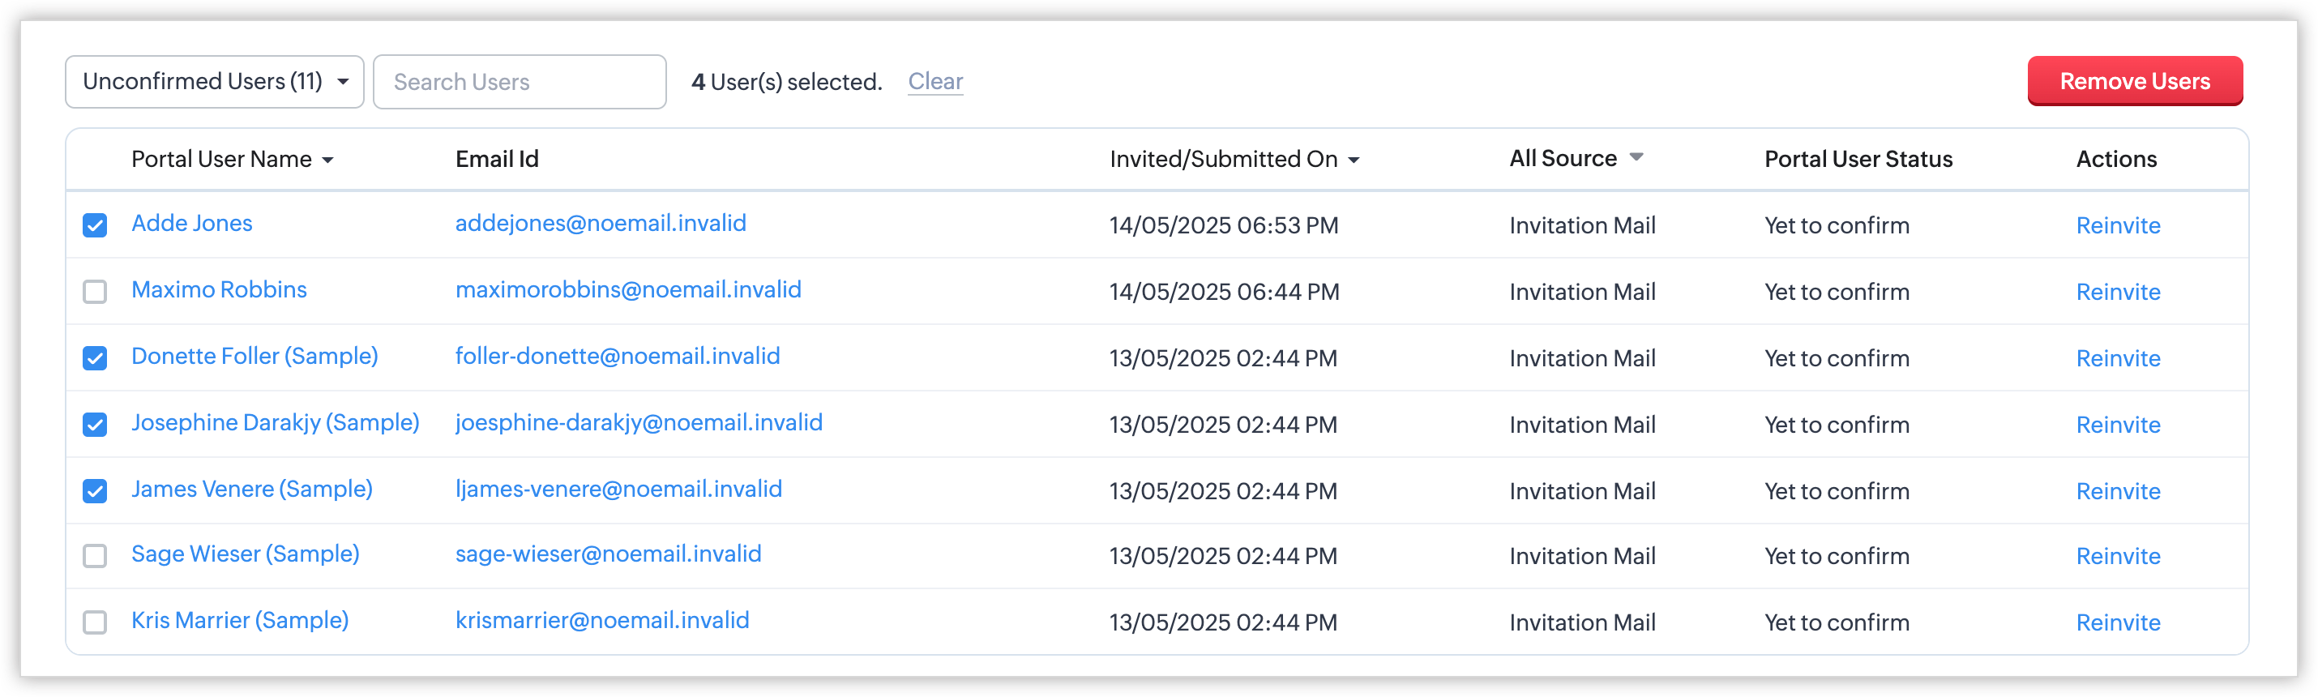2318x697 pixels.
Task: Expand the All Source filter dropdown
Action: pos(1636,157)
